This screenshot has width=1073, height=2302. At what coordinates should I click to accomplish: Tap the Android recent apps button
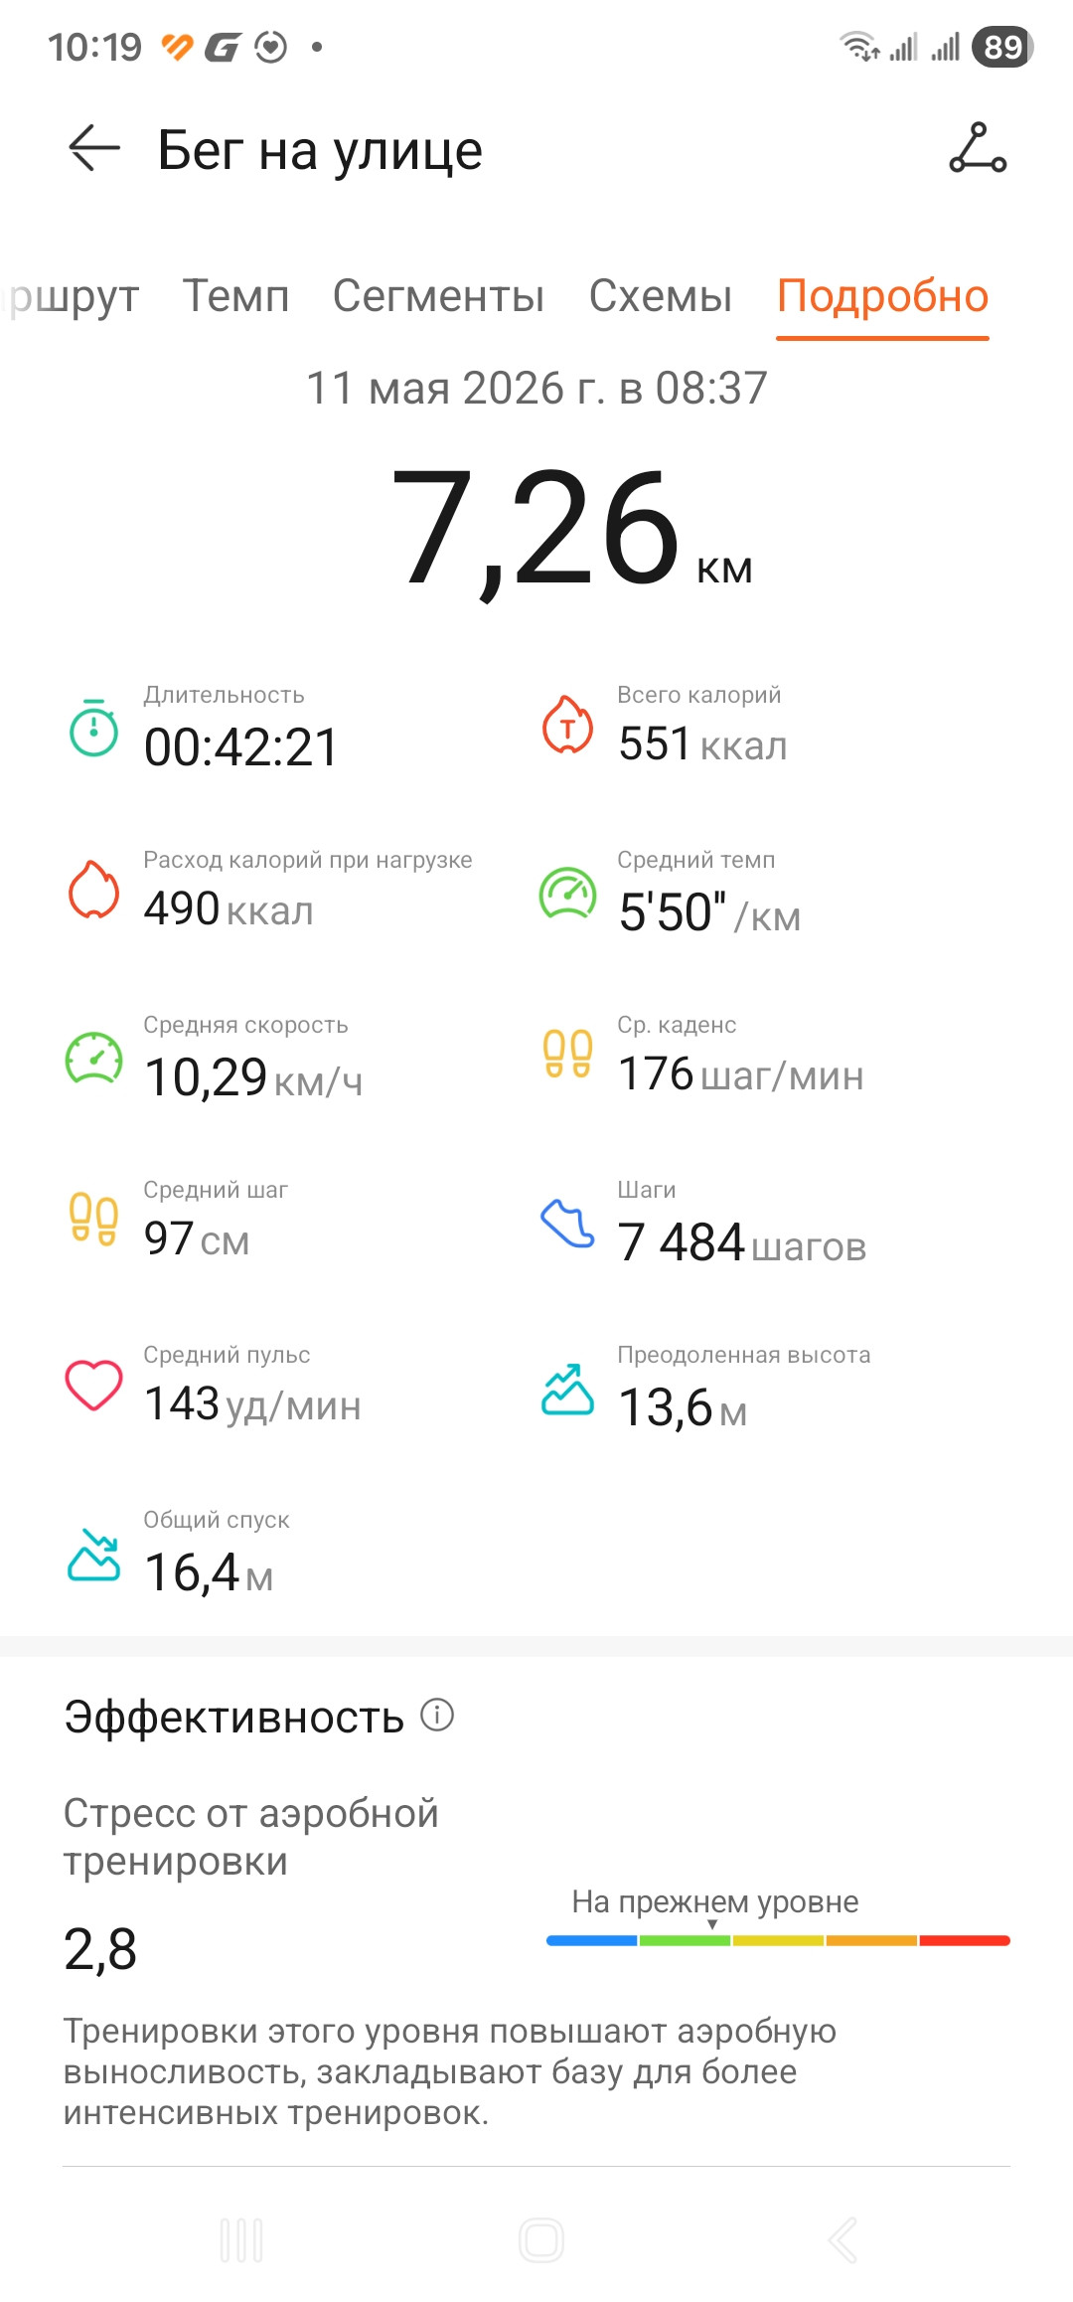point(241,2240)
